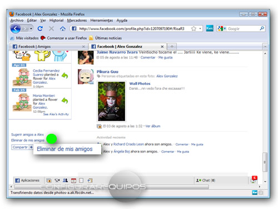Go back with the browser Back arrow

[x=16, y=28]
